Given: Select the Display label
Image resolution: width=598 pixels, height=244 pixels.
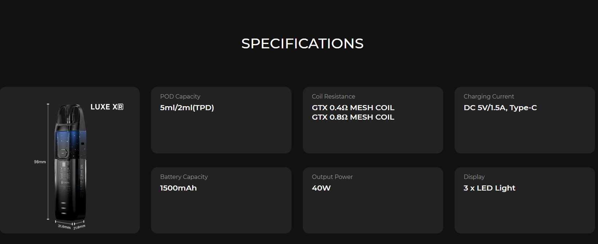Looking at the screenshot, I should click(474, 177).
